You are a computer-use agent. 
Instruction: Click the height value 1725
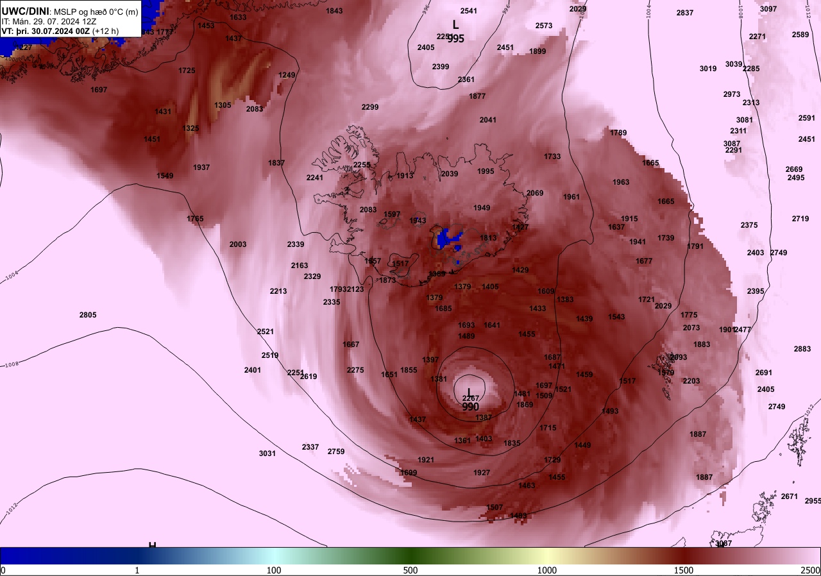(x=187, y=71)
